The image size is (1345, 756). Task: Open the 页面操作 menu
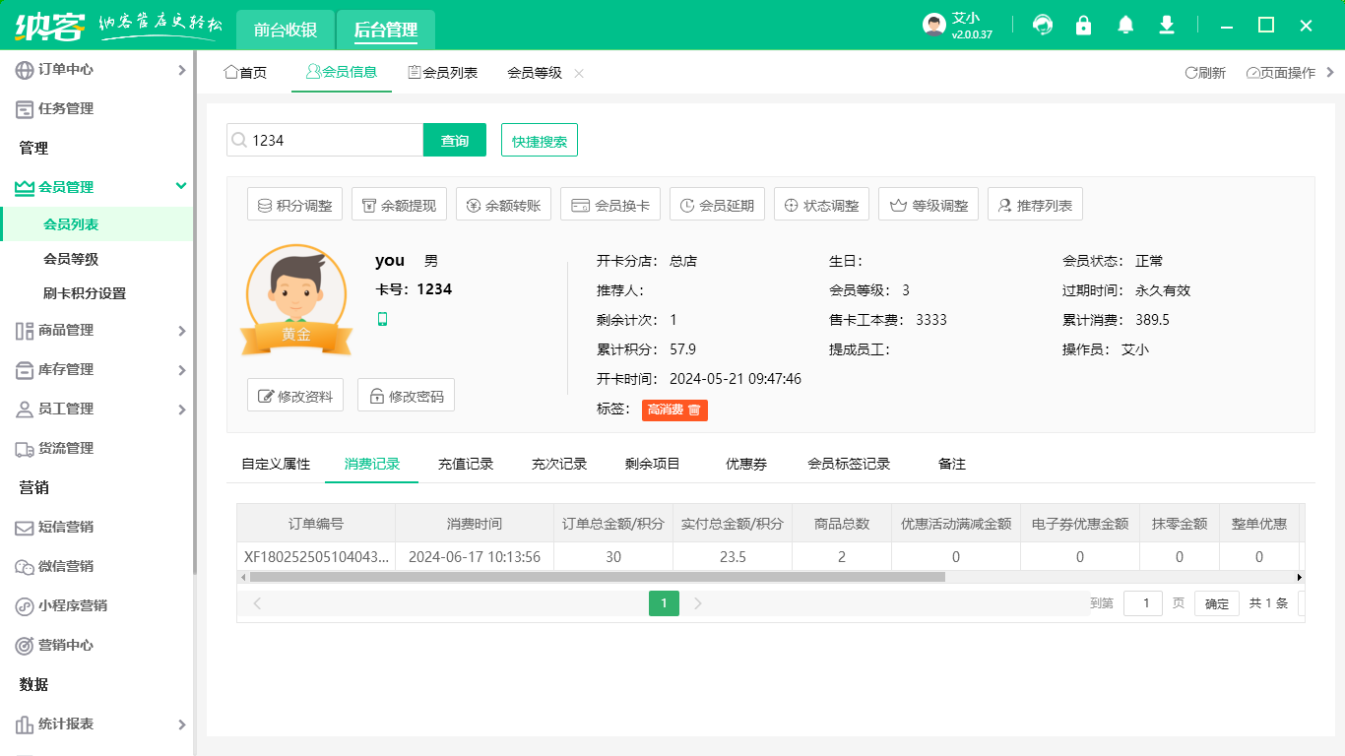pos(1281,73)
